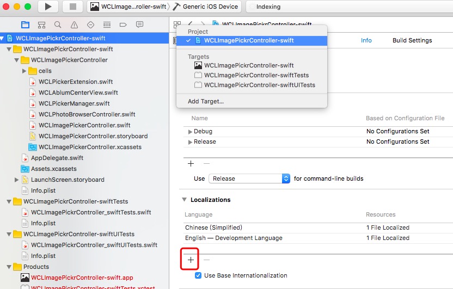Click the Name column header
This screenshot has height=289, width=453.
[200, 118]
